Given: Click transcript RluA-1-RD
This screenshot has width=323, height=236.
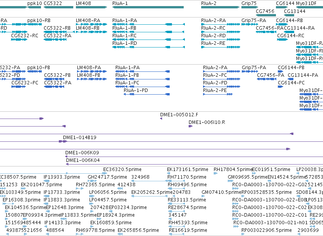Looking at the screenshot, I should 124,43.
